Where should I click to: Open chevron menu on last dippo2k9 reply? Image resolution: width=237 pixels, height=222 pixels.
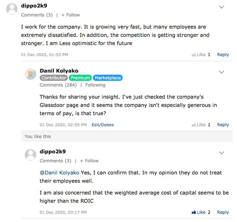point(221,153)
